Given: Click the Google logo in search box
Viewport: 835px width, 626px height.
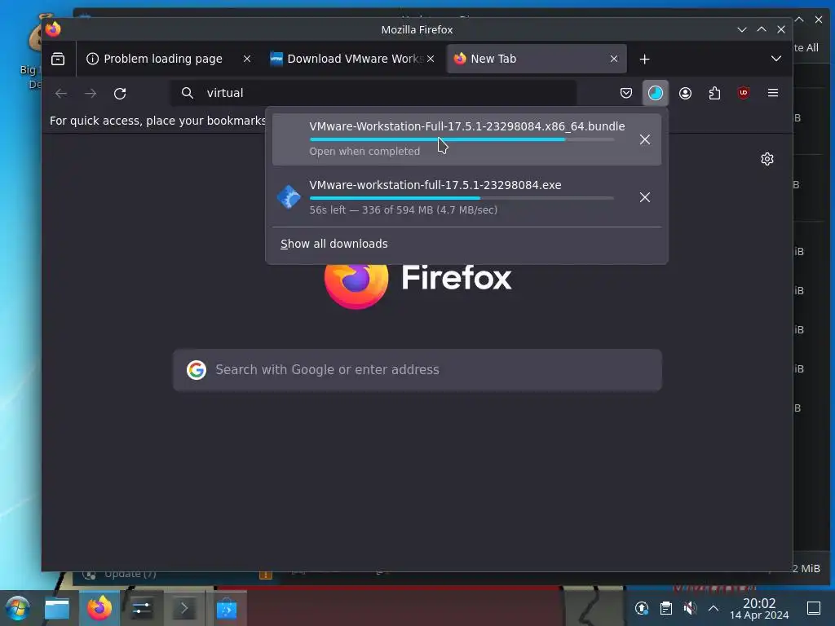Looking at the screenshot, I should pos(197,370).
